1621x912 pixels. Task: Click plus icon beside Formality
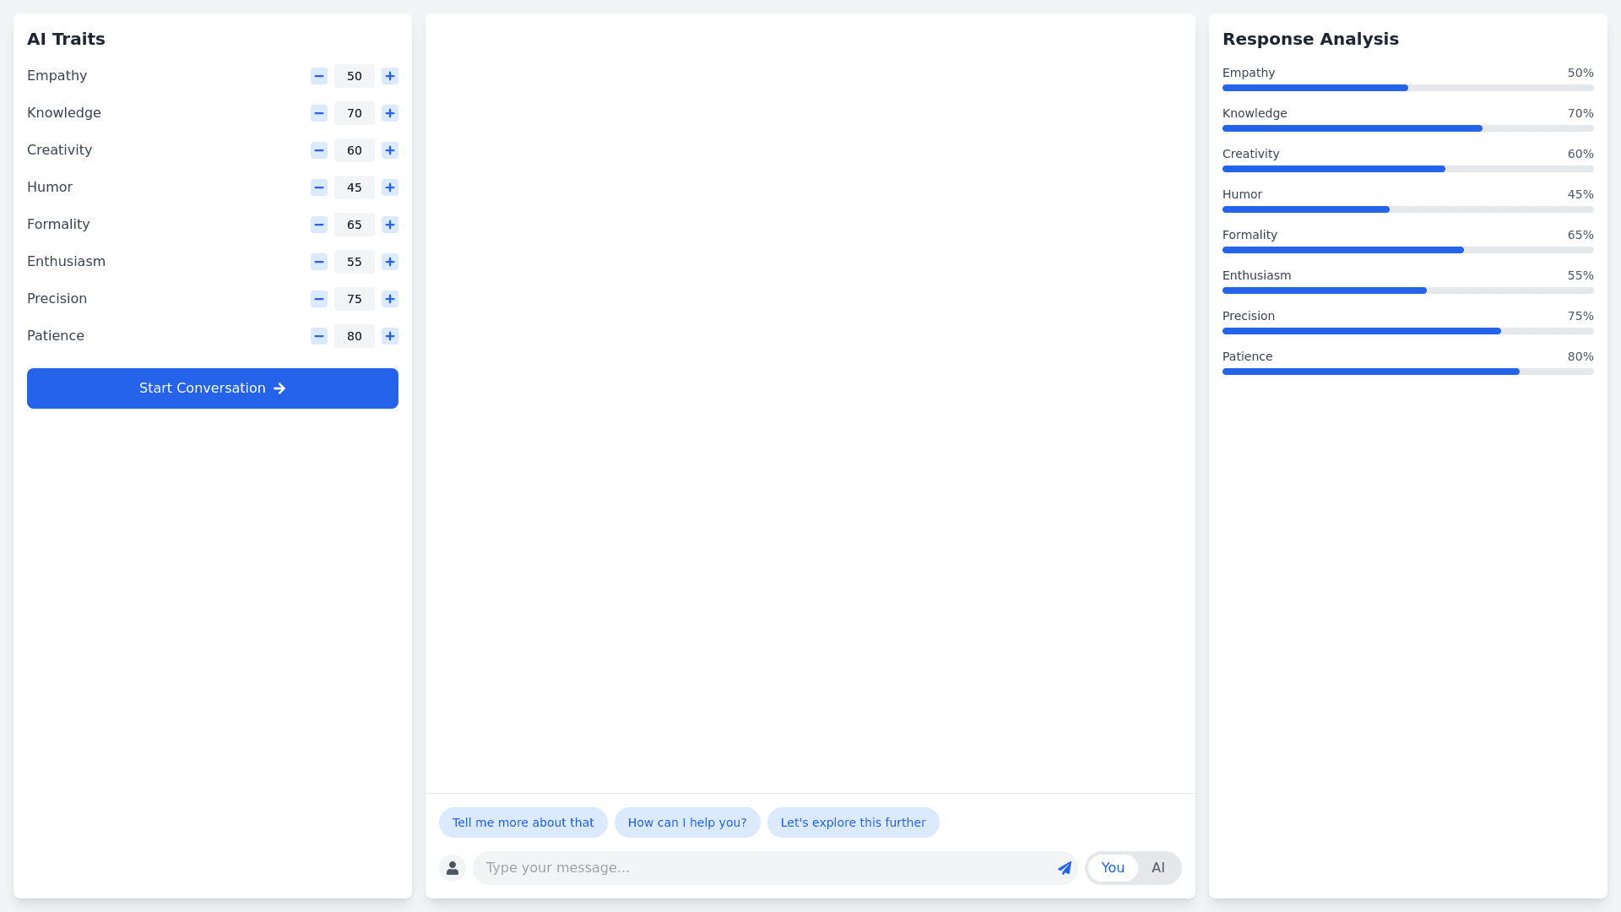[x=389, y=225]
